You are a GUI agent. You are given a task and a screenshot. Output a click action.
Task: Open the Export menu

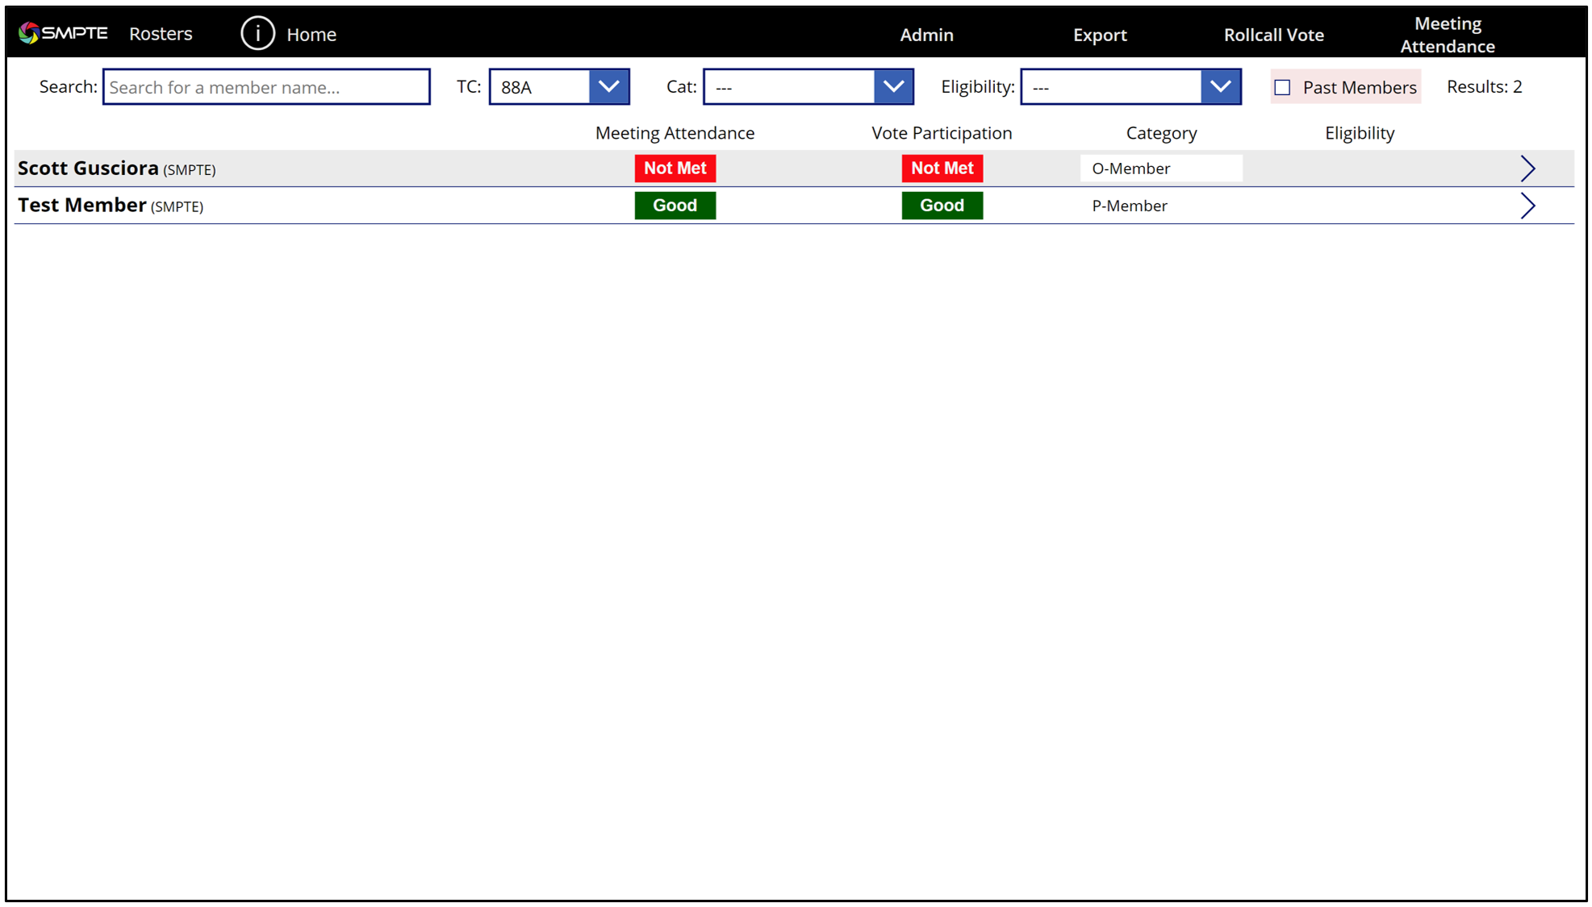point(1099,35)
